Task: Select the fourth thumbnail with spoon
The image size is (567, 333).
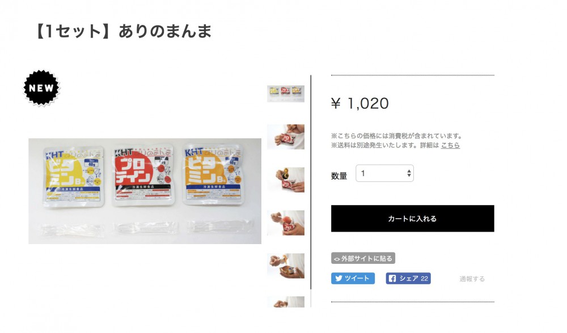Action: [x=286, y=223]
